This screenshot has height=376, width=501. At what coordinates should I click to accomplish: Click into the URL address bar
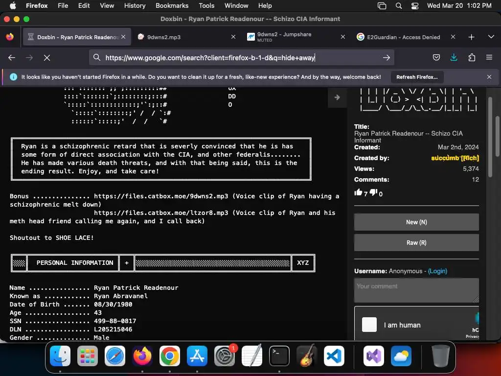[243, 58]
